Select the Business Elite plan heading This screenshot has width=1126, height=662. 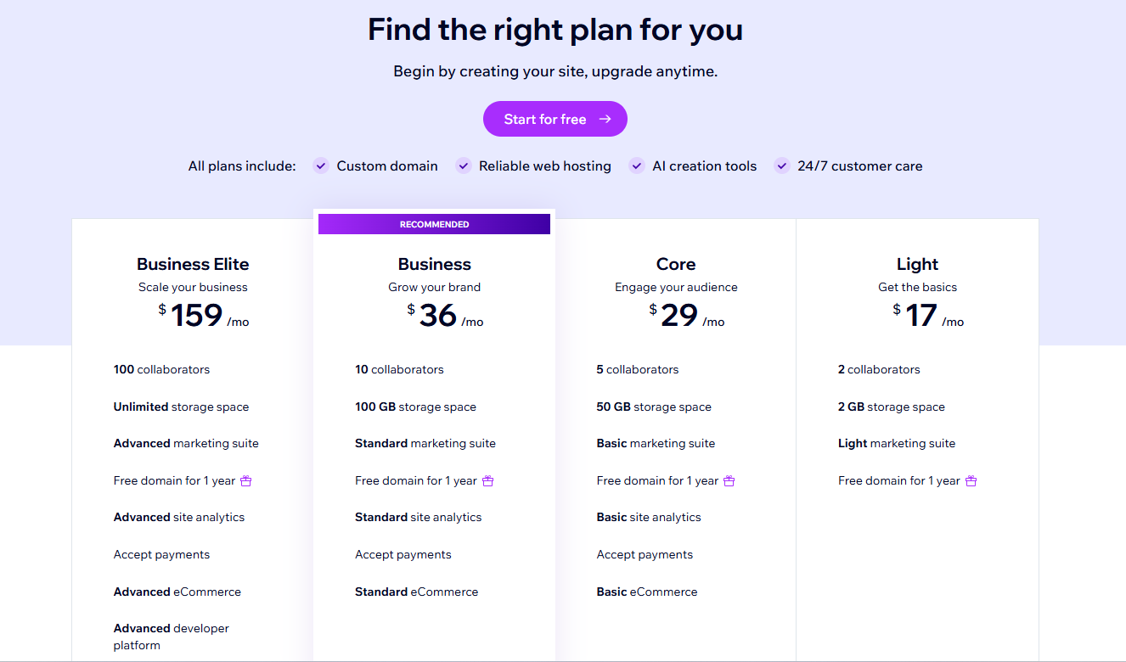click(x=193, y=264)
